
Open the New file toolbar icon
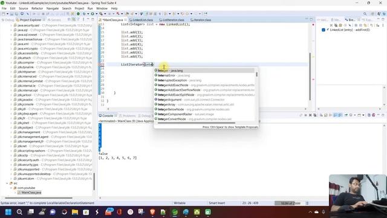click(4, 14)
